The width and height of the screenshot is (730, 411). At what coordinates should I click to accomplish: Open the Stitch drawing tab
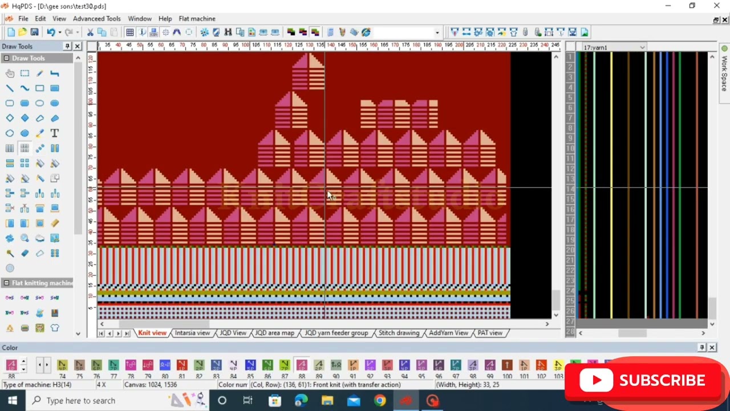399,333
